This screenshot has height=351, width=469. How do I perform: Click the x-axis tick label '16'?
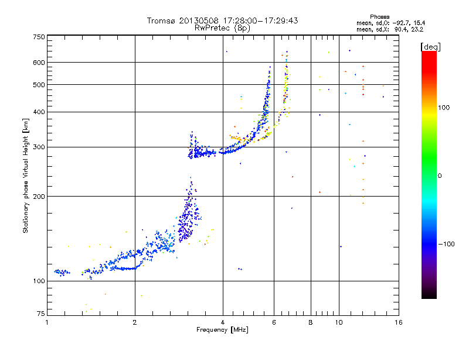(x=399, y=322)
